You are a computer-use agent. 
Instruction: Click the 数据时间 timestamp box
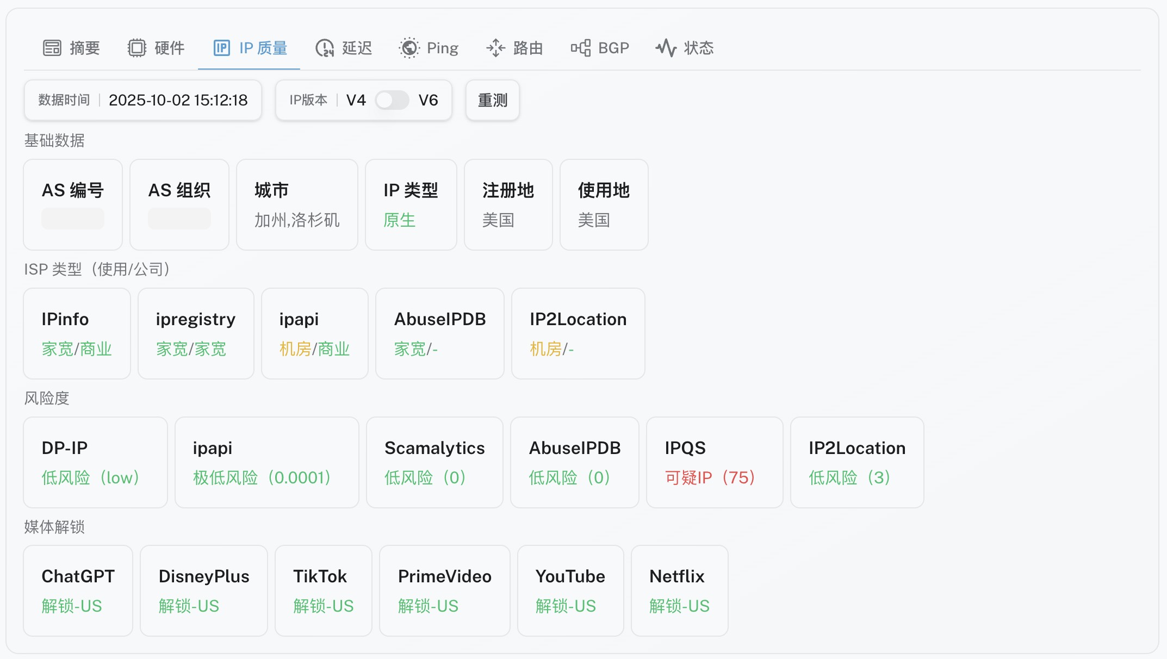(x=142, y=100)
